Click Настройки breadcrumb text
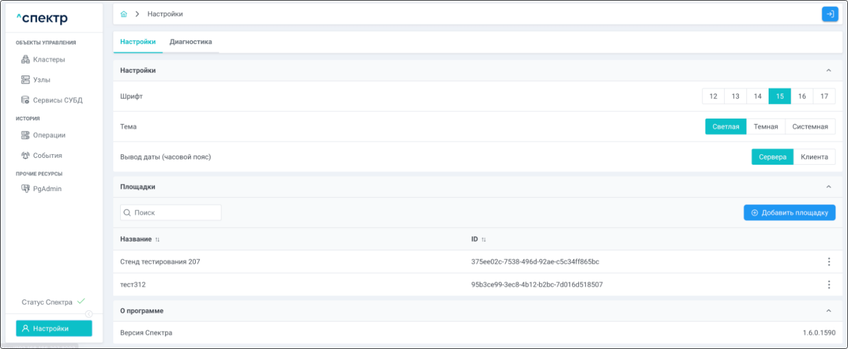This screenshot has width=848, height=349. (165, 14)
